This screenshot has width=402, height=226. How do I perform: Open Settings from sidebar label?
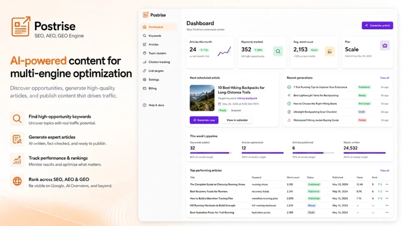point(154,79)
